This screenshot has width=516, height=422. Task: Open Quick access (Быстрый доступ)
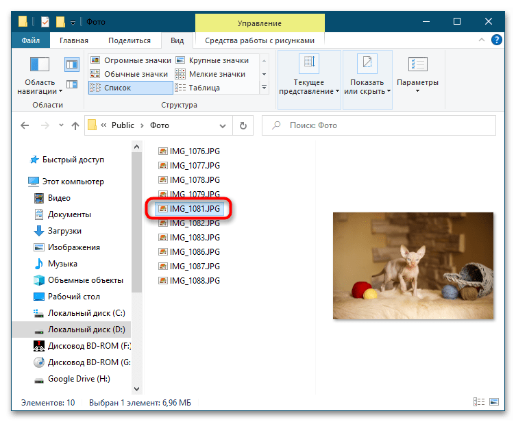point(67,160)
